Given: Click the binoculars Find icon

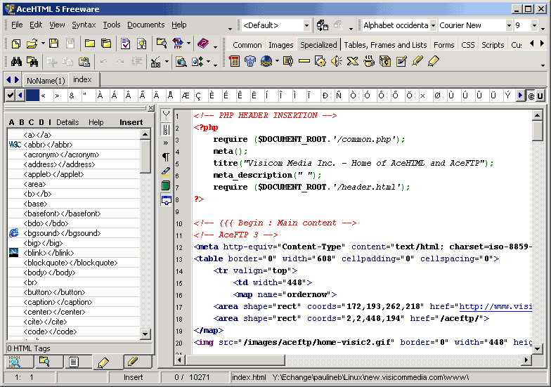Looking at the screenshot, I should pos(16,62).
